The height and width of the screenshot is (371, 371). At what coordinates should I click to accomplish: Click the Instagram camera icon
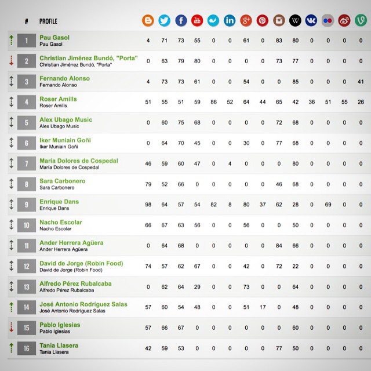coord(279,21)
